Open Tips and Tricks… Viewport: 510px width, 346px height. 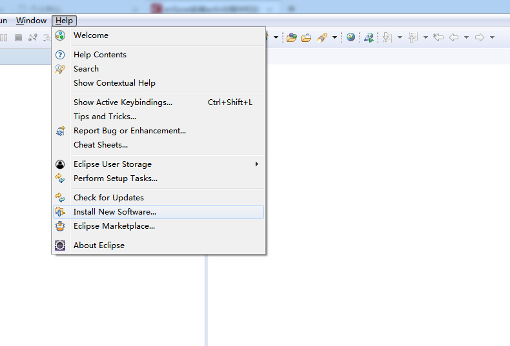click(159, 117)
